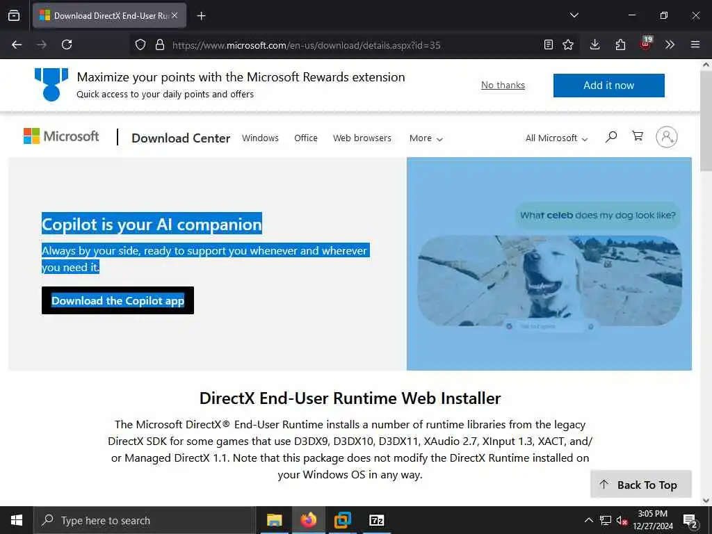
Task: Click the Copilot is your AI companion heading
Action: [x=152, y=224]
